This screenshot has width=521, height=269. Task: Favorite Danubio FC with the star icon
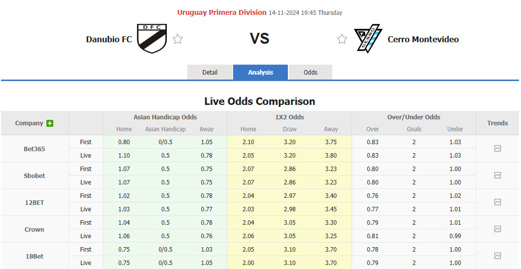[x=178, y=39]
